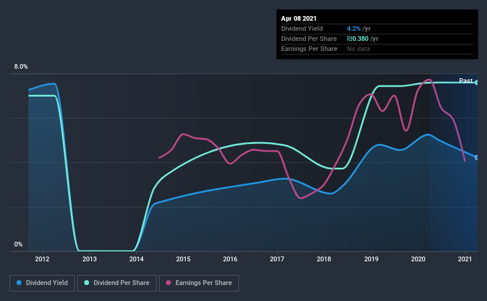Select the 2012 x-axis label

[x=42, y=259]
